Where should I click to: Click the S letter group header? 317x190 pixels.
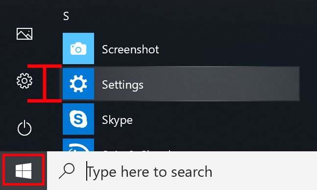[x=66, y=16]
